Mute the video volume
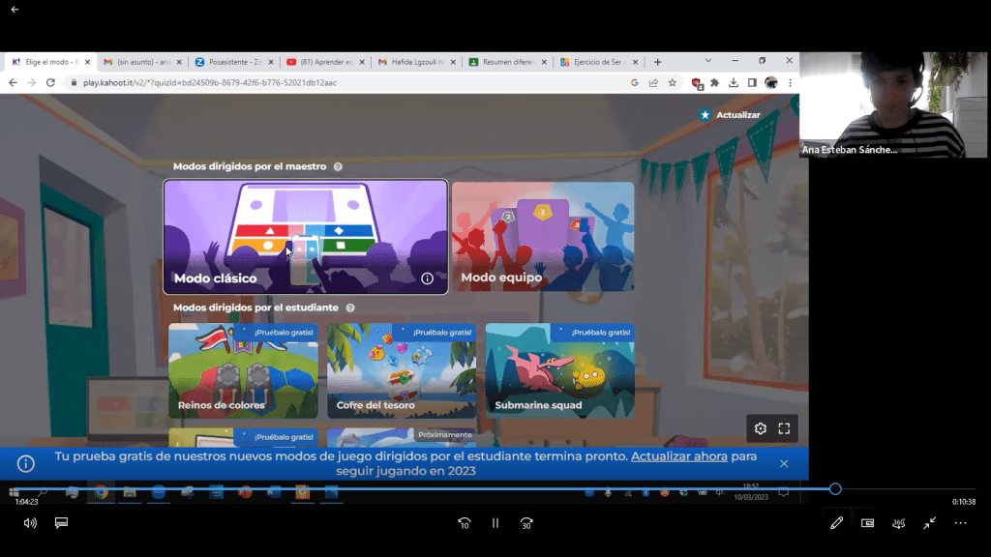991x557 pixels. 30,523
